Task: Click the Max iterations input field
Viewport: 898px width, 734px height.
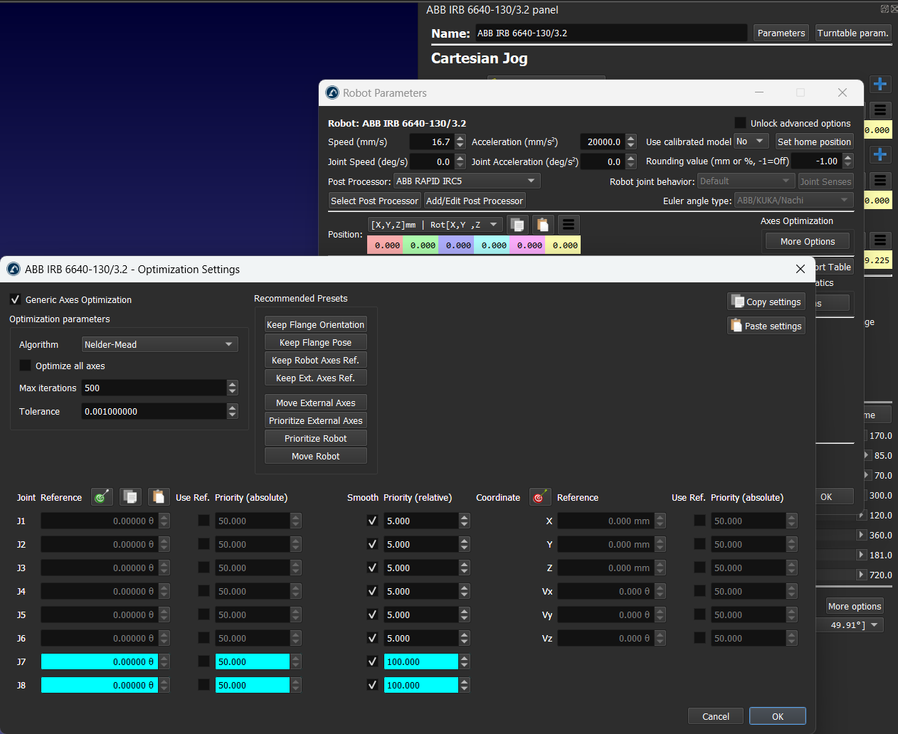Action: pyautogui.click(x=154, y=388)
